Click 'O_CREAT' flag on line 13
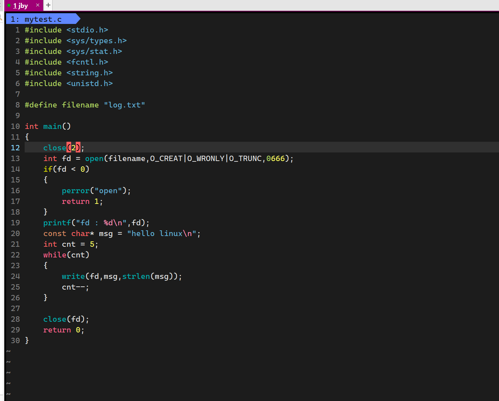Screen dimensions: 499x401 coord(166,159)
